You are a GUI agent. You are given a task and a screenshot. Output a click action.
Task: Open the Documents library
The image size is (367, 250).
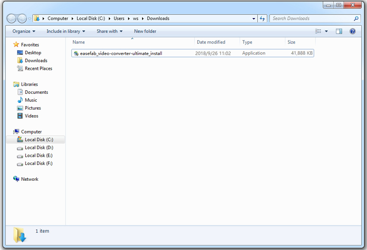pyautogui.click(x=36, y=92)
